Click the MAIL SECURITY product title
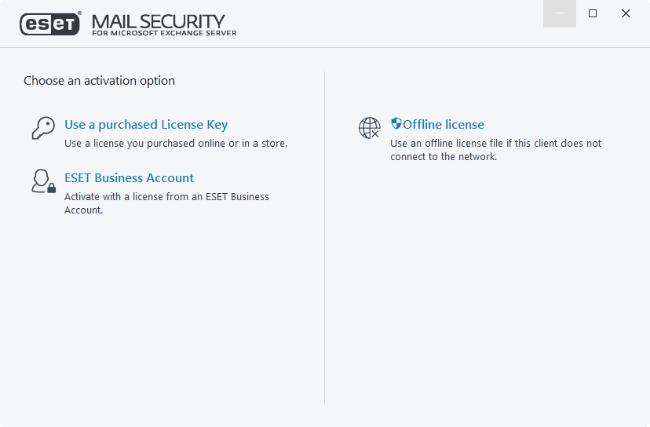This screenshot has height=427, width=650. pyautogui.click(x=159, y=20)
